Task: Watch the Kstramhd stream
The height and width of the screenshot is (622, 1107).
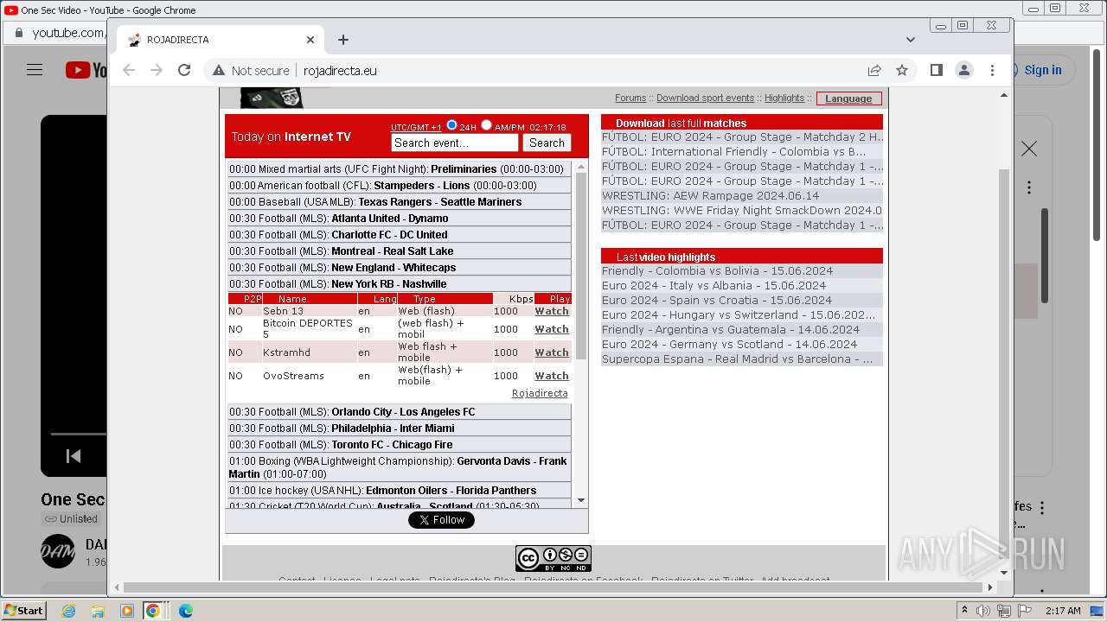Action: coord(552,352)
